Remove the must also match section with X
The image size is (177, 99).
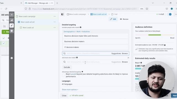tap(128, 58)
